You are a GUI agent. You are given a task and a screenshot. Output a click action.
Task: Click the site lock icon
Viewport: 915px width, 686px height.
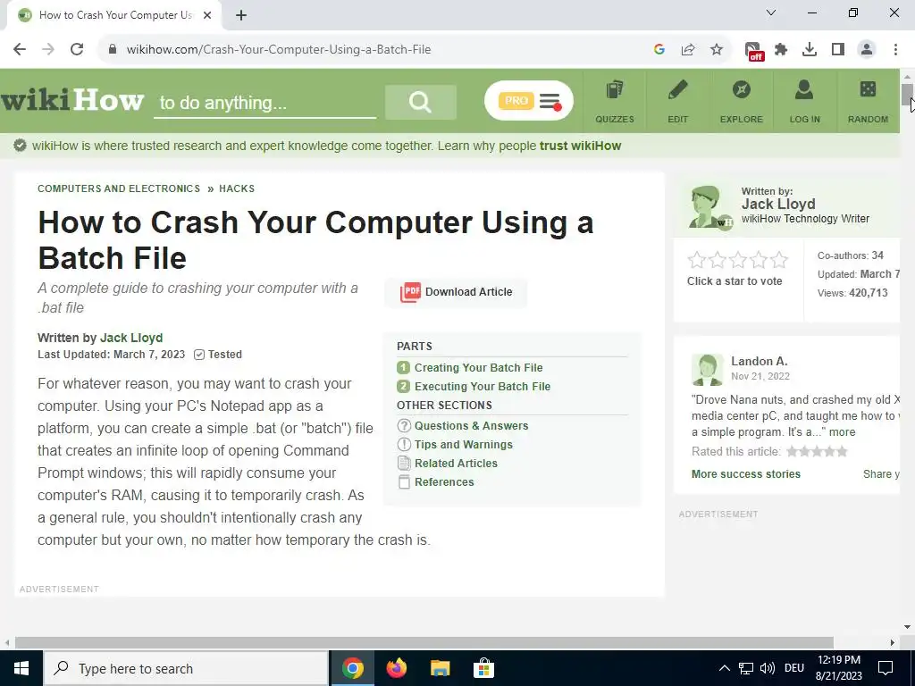click(113, 50)
